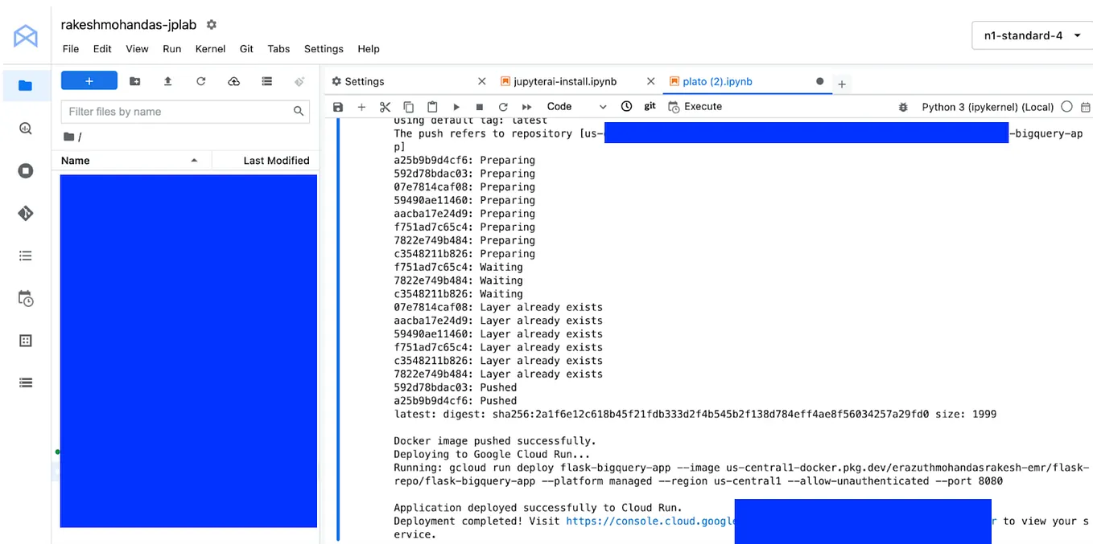Toggle cell execution history clock
1093x544 pixels.
(x=625, y=106)
